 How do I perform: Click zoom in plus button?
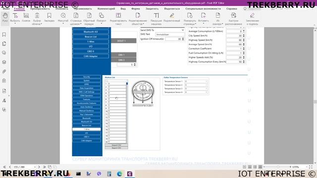point(290,167)
